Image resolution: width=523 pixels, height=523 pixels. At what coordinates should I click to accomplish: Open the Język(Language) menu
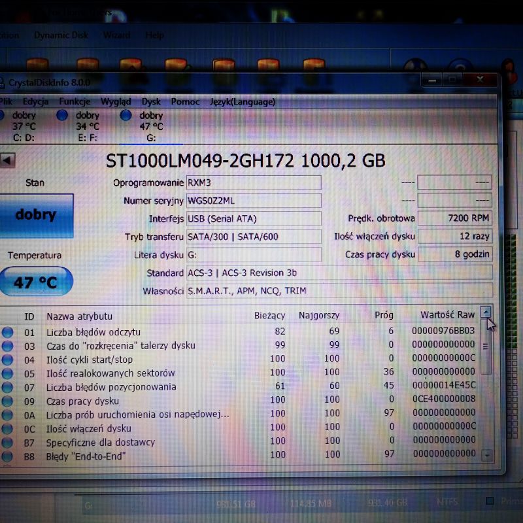pos(243,102)
